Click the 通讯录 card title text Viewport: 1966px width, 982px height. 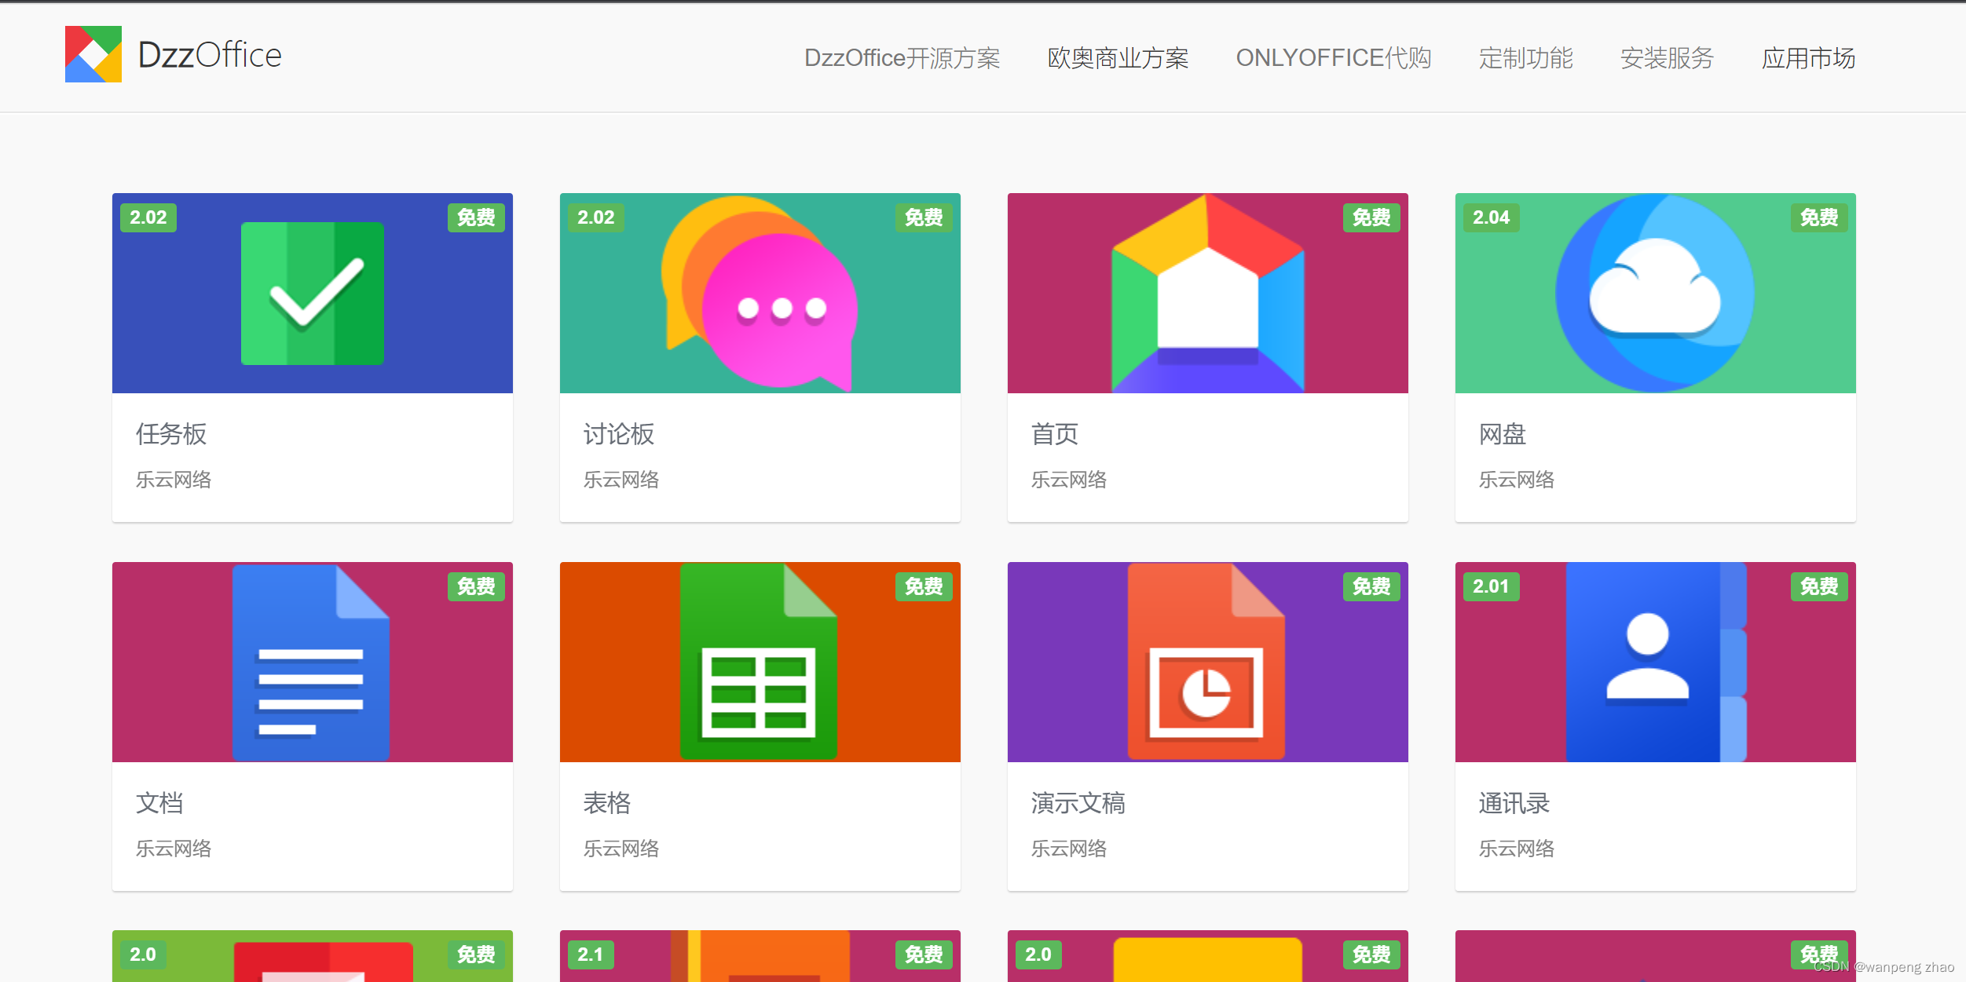point(1514,803)
